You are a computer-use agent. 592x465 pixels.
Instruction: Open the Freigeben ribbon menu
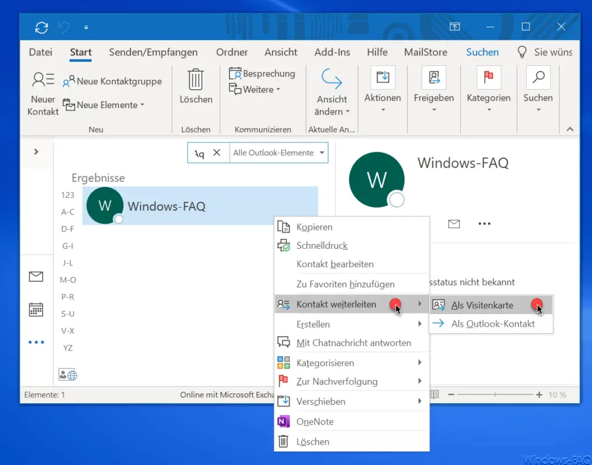click(x=434, y=90)
